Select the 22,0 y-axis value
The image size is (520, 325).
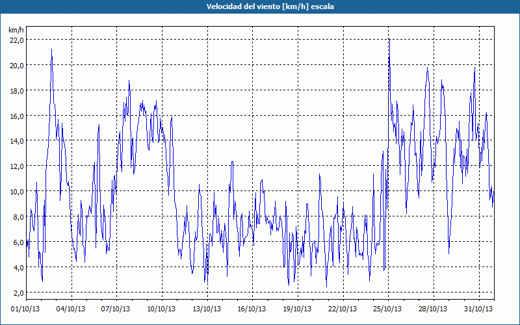click(x=17, y=40)
